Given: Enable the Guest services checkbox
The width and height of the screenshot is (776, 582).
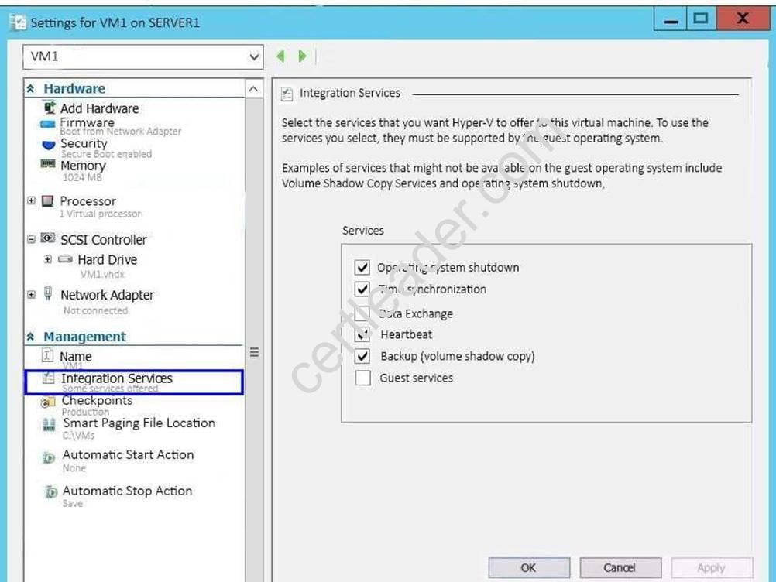Looking at the screenshot, I should point(362,378).
